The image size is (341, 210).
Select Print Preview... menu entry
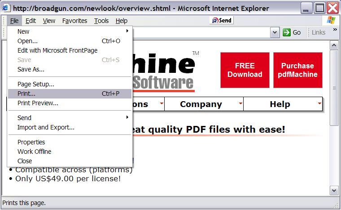tap(70, 103)
